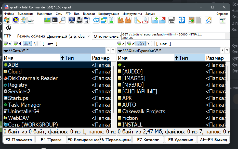Click the silver disk drive utility icon
The image size is (238, 149).
click(79, 20)
